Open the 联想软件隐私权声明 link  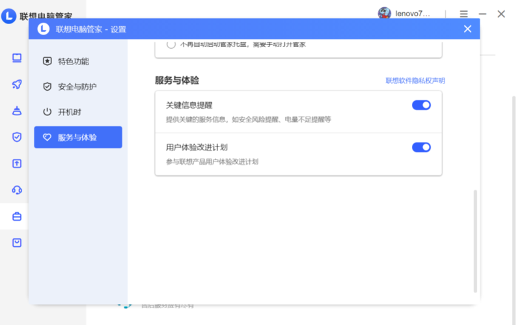click(x=415, y=81)
